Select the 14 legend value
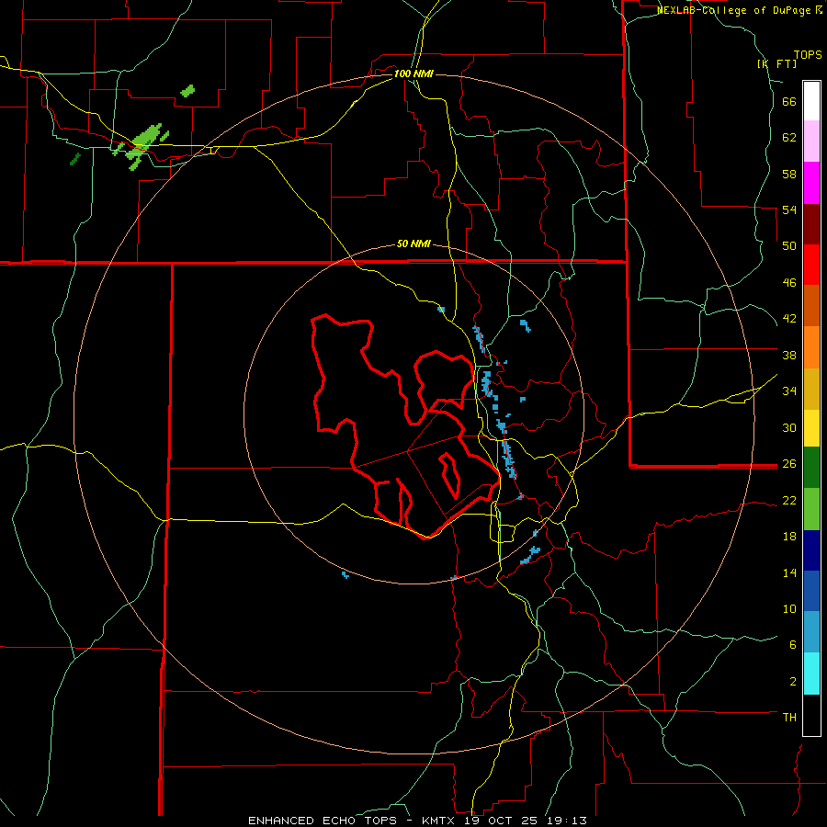Screen dimensions: 827x827 click(789, 572)
